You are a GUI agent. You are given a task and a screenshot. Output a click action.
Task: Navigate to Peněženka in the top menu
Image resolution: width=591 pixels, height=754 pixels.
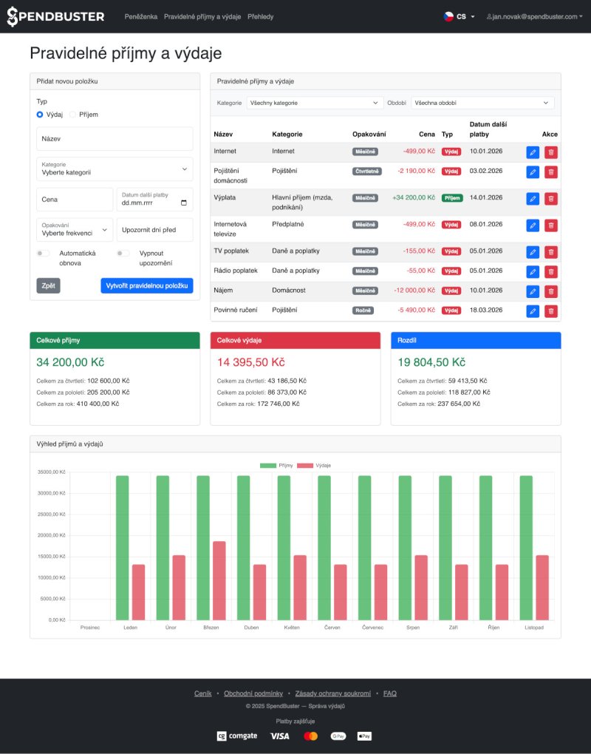coord(143,16)
